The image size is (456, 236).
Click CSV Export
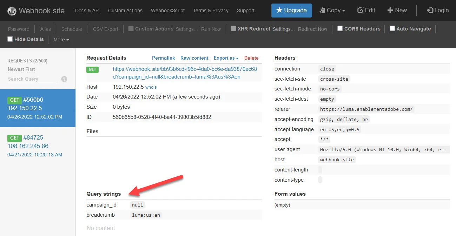click(106, 29)
